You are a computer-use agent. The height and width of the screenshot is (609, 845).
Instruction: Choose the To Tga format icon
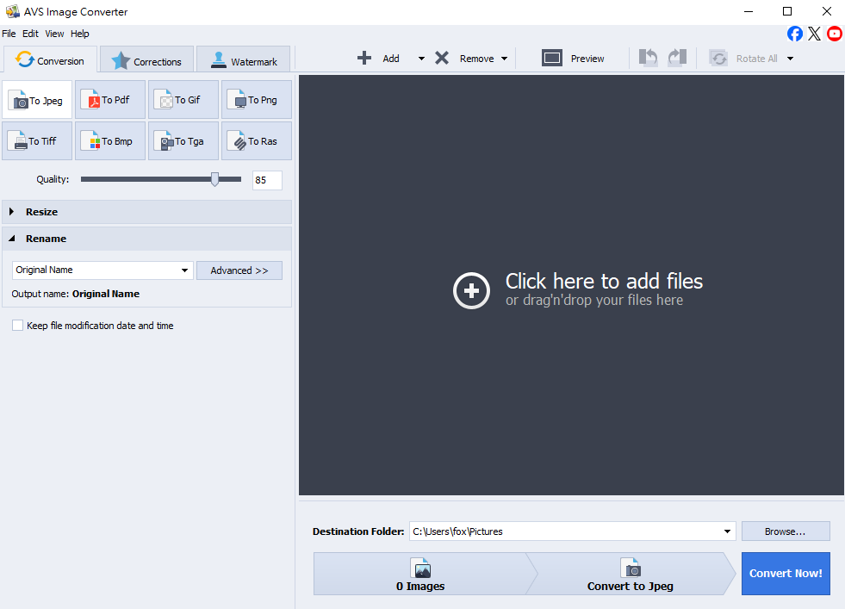(x=183, y=141)
